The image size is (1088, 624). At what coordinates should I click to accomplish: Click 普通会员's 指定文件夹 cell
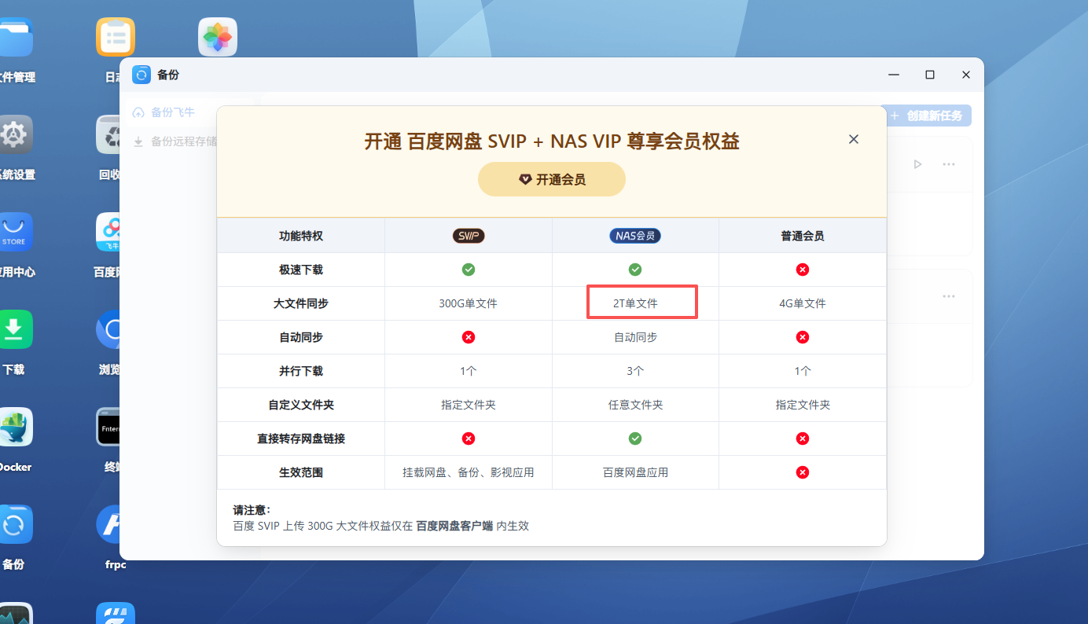pyautogui.click(x=803, y=405)
